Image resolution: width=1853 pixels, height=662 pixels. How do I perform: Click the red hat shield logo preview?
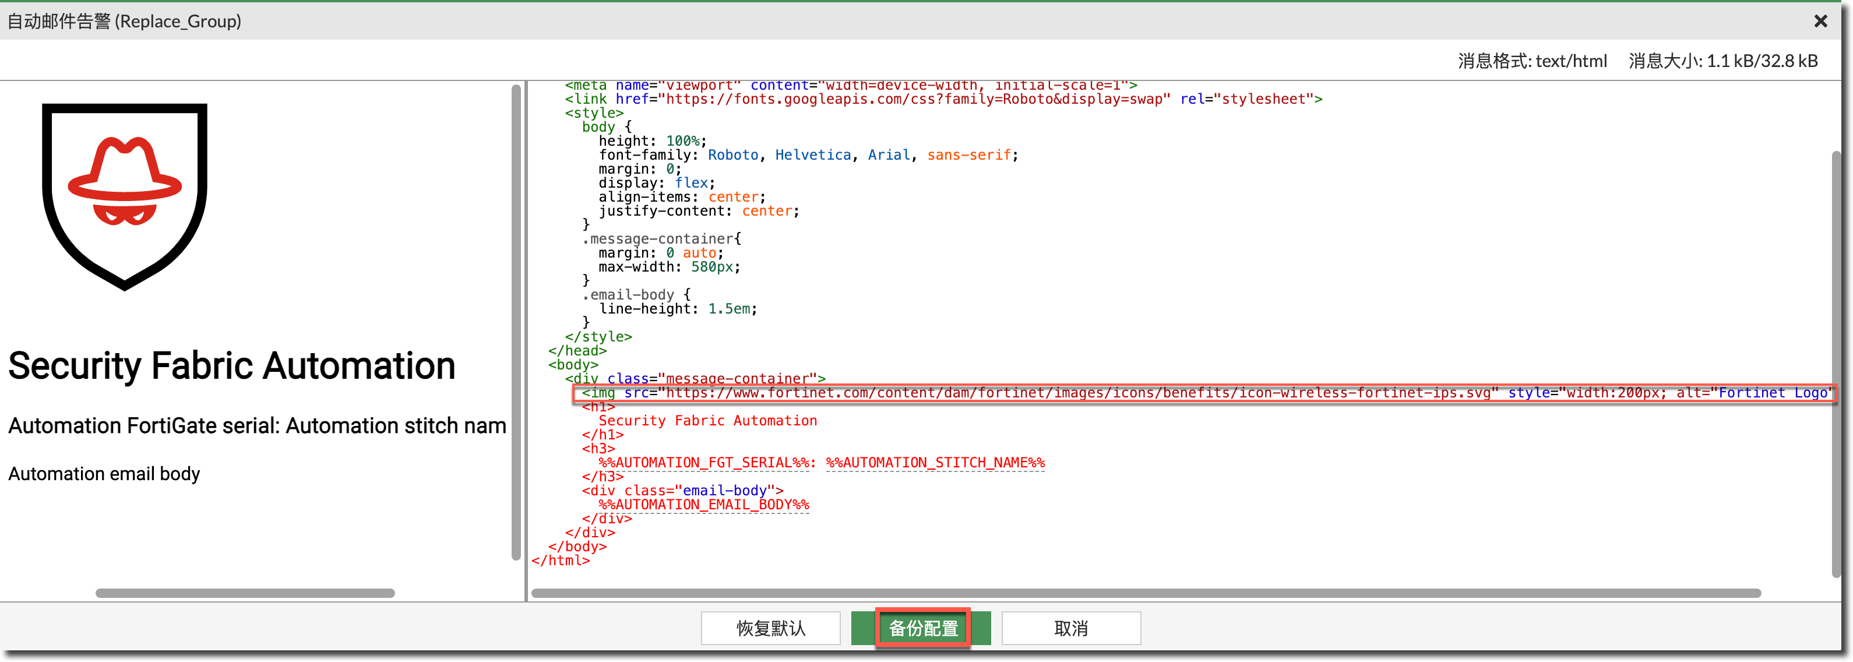pyautogui.click(x=125, y=196)
